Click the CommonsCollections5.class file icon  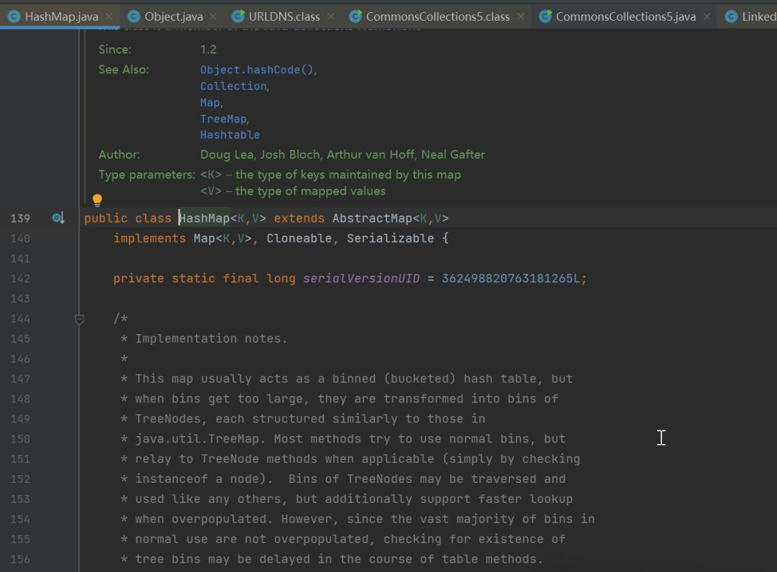coord(355,17)
